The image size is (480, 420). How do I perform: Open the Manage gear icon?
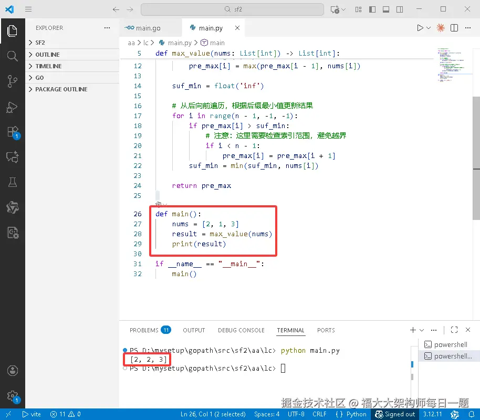[x=12, y=396]
